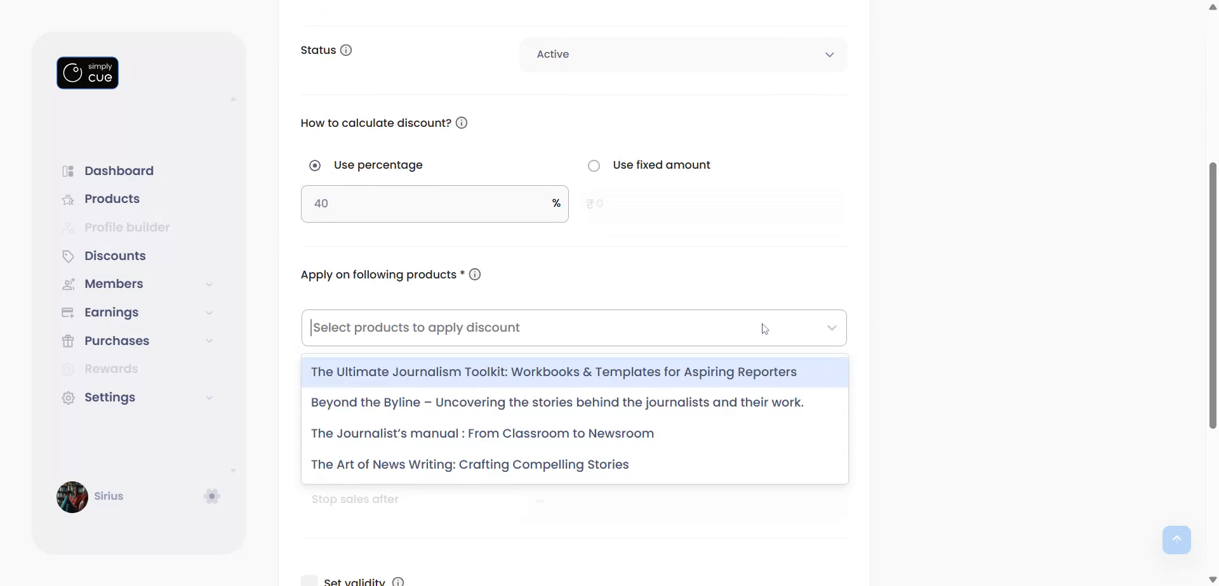
Task: Click the percentage value input field
Action: pyautogui.click(x=425, y=204)
